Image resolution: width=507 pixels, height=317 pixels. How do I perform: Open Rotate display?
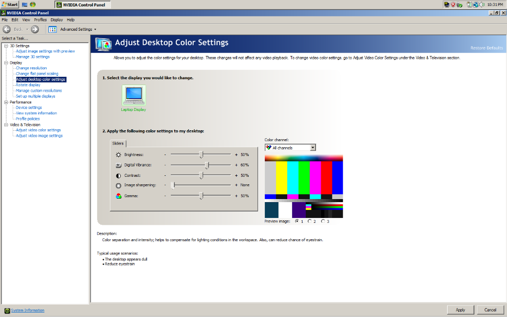(x=28, y=85)
